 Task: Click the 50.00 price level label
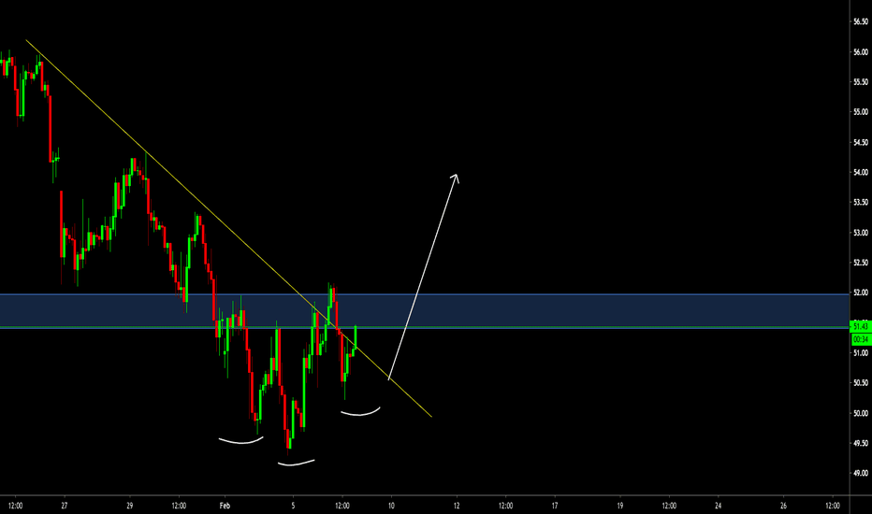pos(861,413)
